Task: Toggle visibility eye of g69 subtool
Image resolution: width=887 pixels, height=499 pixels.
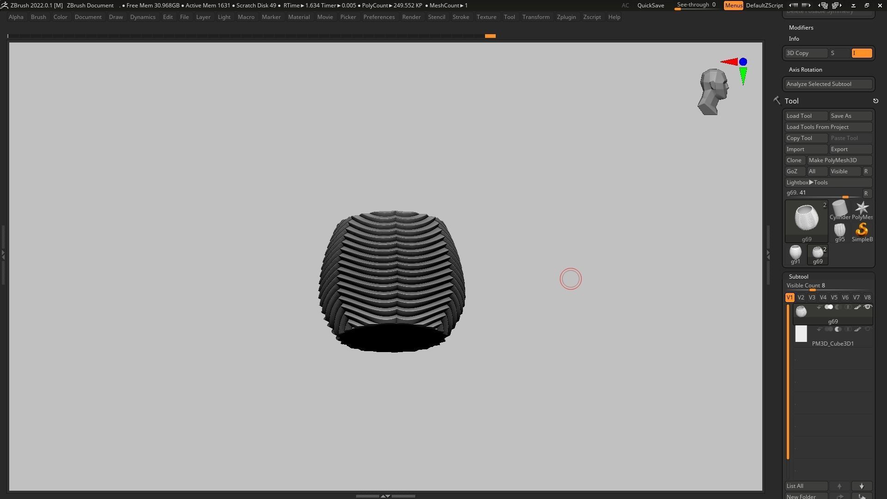Action: pos(868,307)
